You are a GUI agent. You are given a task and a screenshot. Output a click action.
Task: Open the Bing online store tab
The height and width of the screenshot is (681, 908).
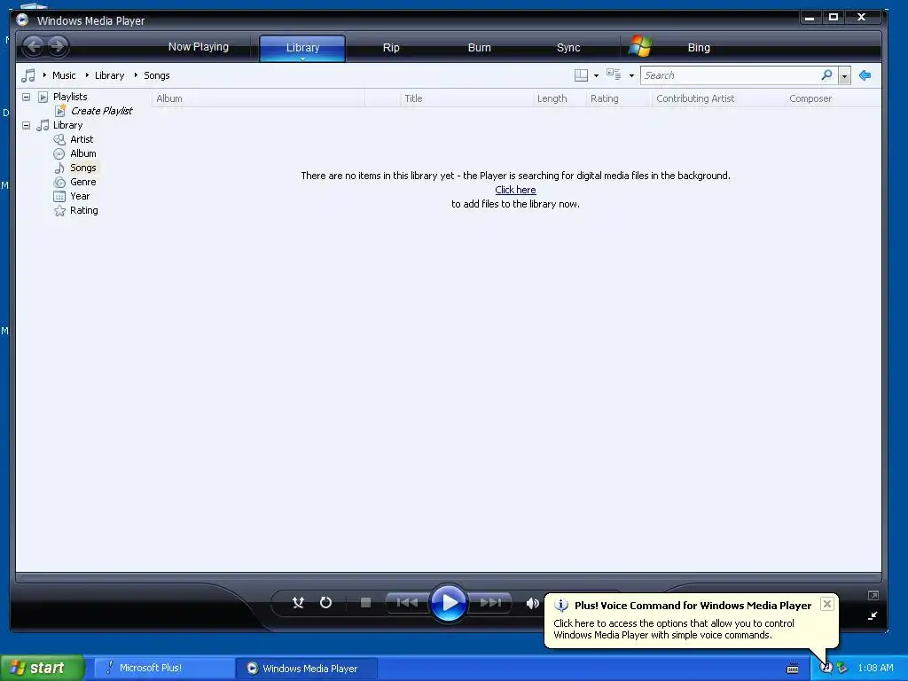(x=699, y=48)
